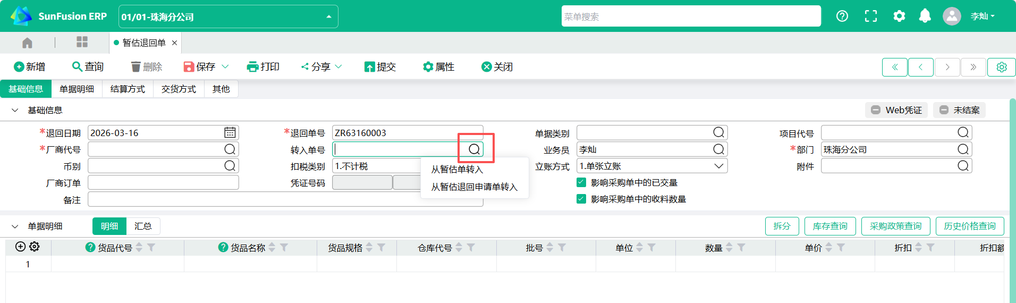Image resolution: width=1016 pixels, height=303 pixels.
Task: Click the 菜单搜索 search field
Action: pos(690,16)
